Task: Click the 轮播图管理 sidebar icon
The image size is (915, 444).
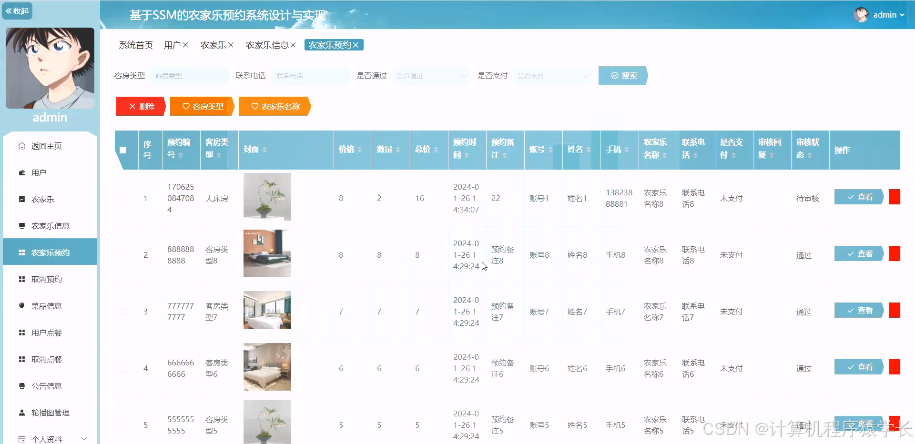Action: 22,413
